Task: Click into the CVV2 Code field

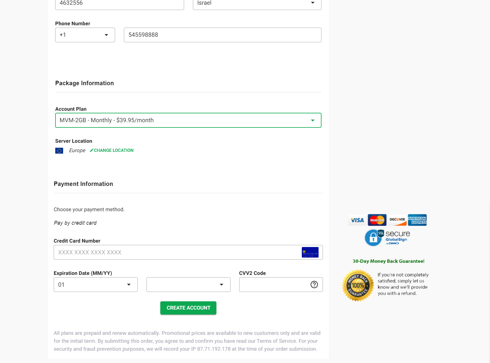Action: (273, 285)
